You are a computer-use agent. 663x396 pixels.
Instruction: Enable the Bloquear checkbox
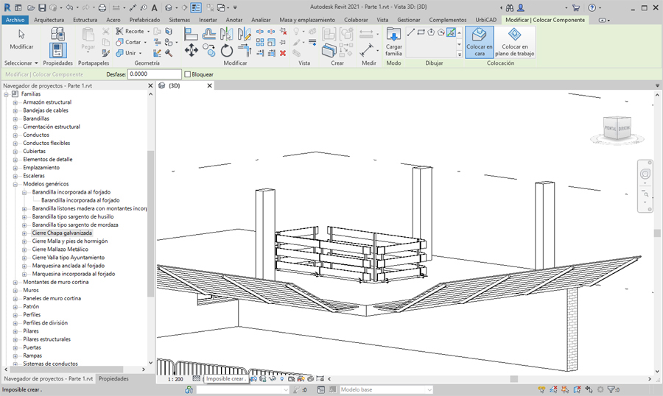click(188, 74)
